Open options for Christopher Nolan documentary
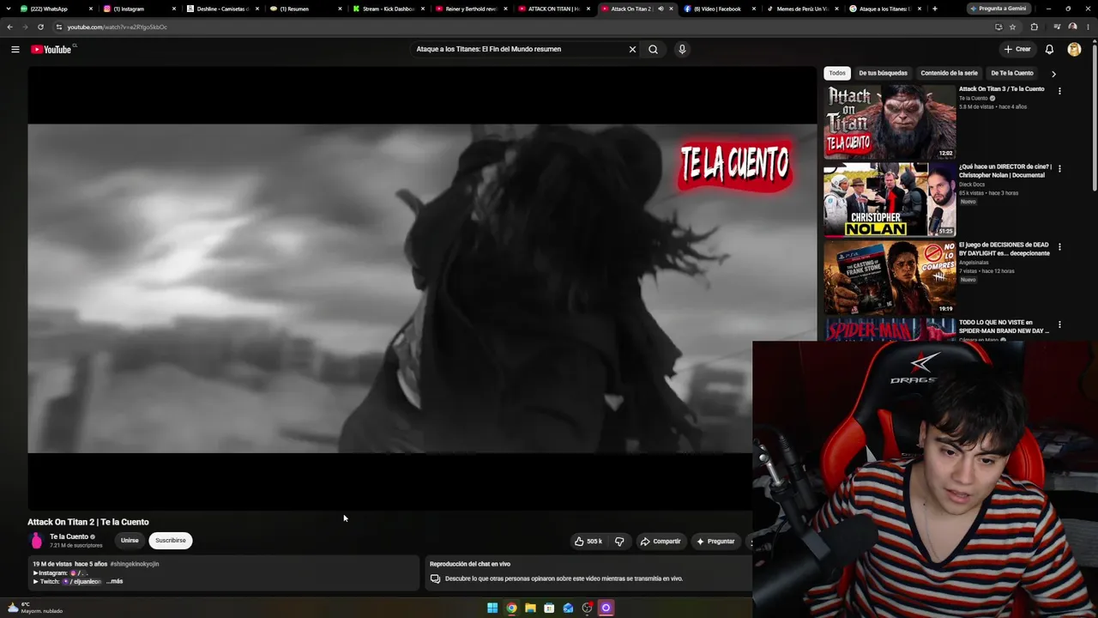This screenshot has height=618, width=1098. click(1059, 168)
